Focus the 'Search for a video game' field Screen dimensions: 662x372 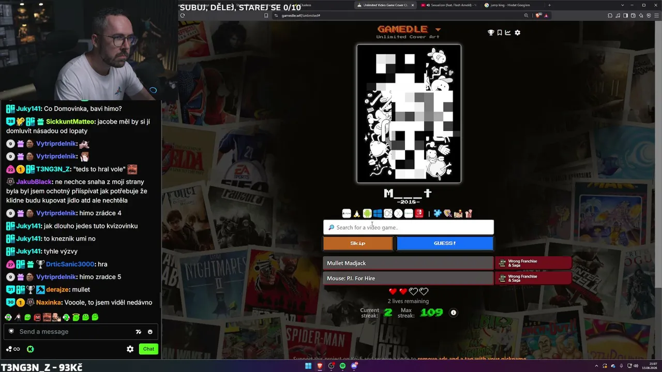tap(409, 227)
